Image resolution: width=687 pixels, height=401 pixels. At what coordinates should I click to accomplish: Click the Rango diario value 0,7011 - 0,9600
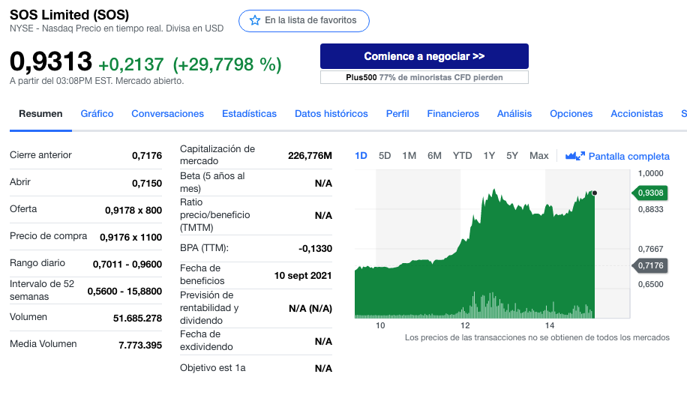coord(127,265)
